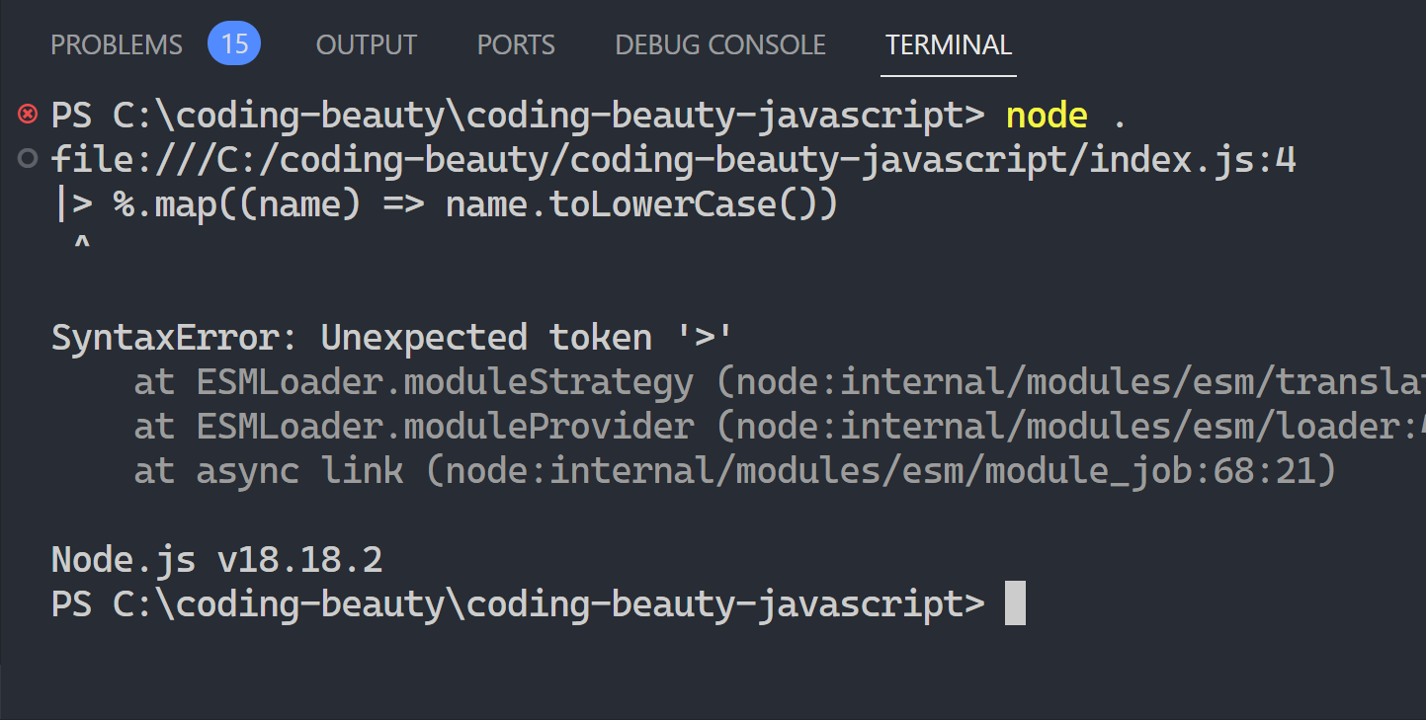This screenshot has height=720, width=1426.
Task: Click the ESMLoader.moduleStrategy stack trace line
Action: 445,382
